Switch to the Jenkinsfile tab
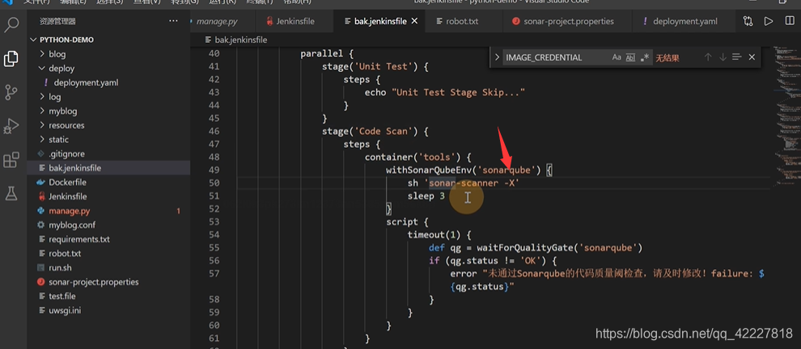 click(x=295, y=22)
